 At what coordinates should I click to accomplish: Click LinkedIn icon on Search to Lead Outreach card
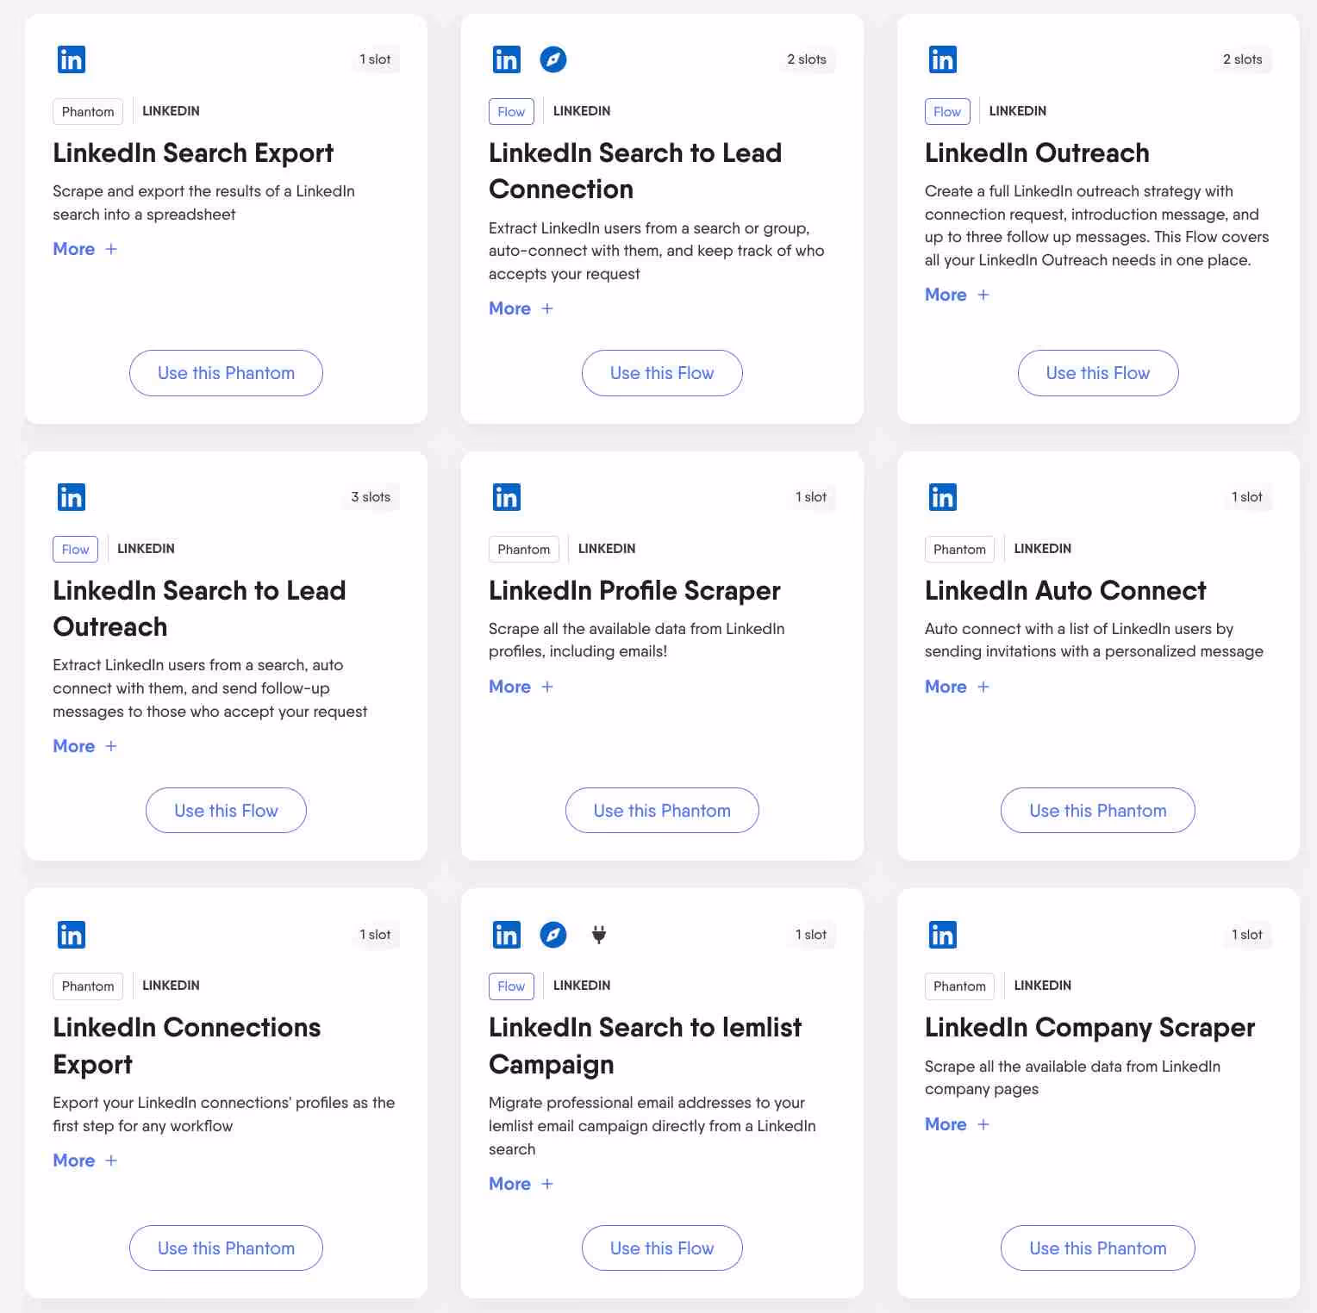pos(71,497)
